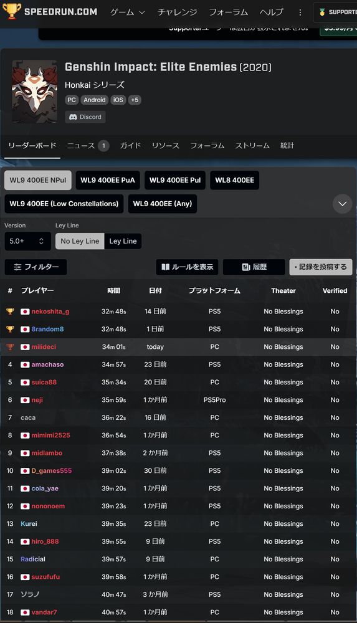Switch to the ニュース tab
The image size is (357, 623).
tap(88, 146)
